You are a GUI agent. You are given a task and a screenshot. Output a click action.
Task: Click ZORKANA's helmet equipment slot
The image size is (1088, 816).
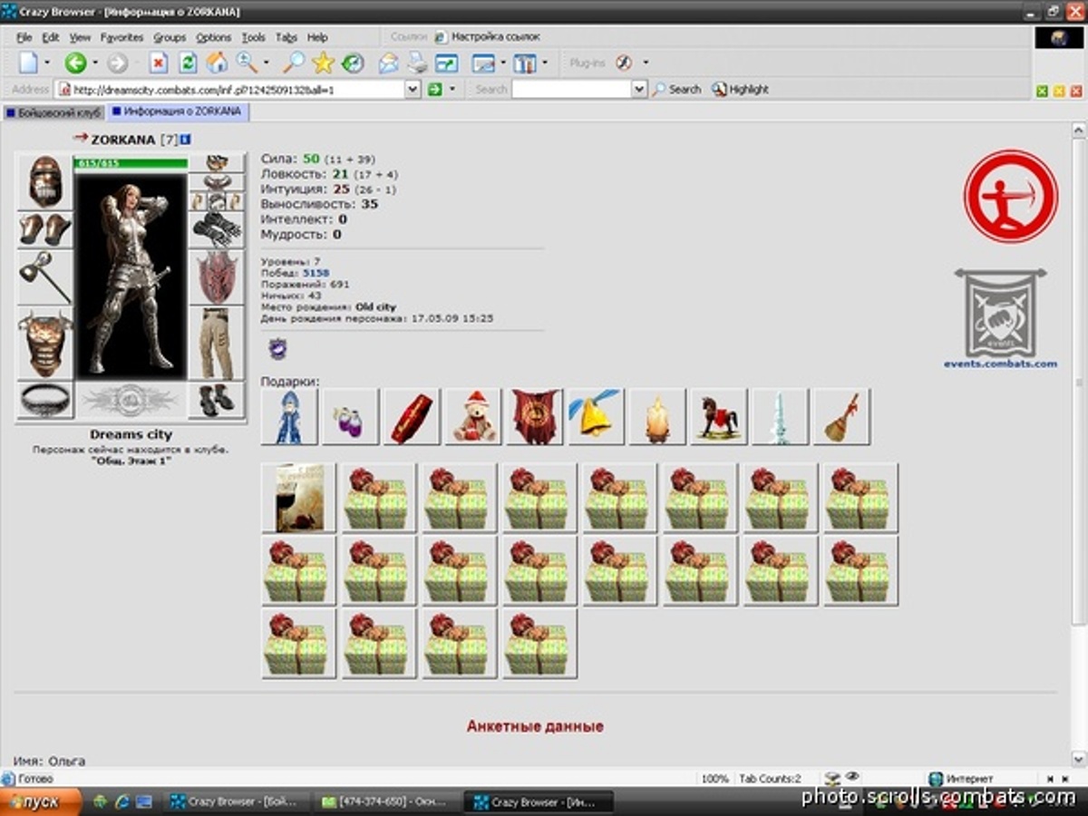coord(44,181)
